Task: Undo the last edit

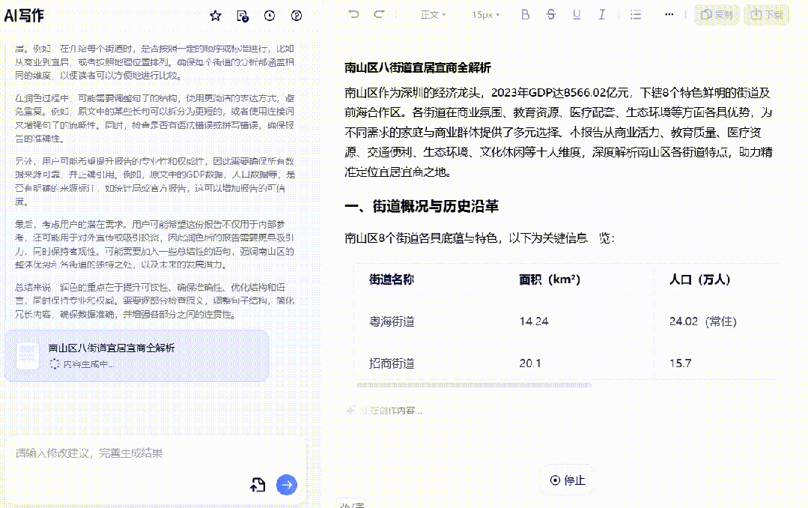Action: coord(354,14)
